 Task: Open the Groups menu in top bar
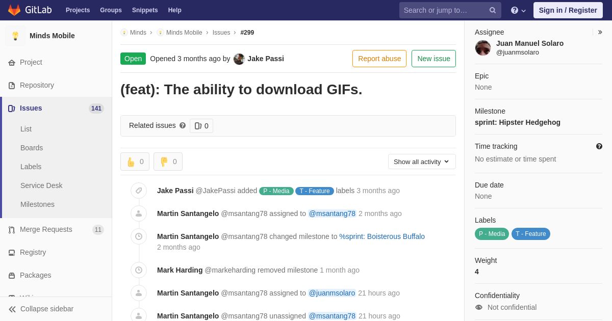(x=111, y=10)
